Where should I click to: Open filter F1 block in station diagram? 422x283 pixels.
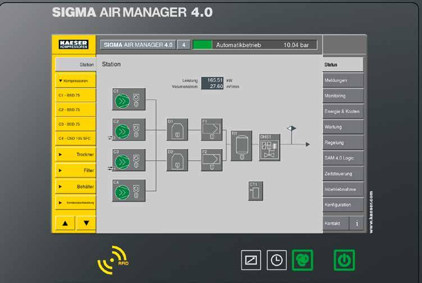click(x=212, y=130)
